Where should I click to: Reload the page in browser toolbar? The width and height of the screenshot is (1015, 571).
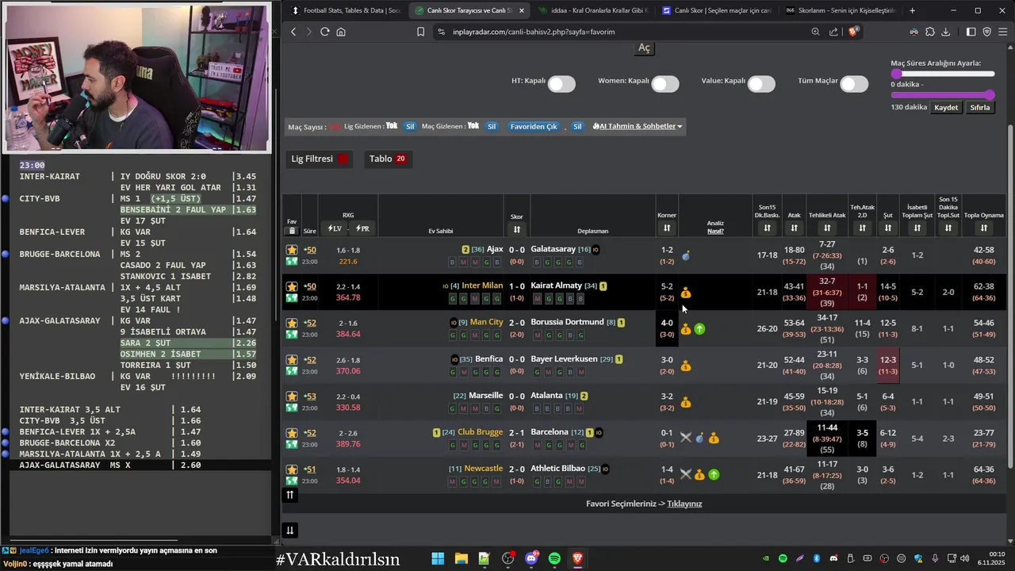(324, 32)
